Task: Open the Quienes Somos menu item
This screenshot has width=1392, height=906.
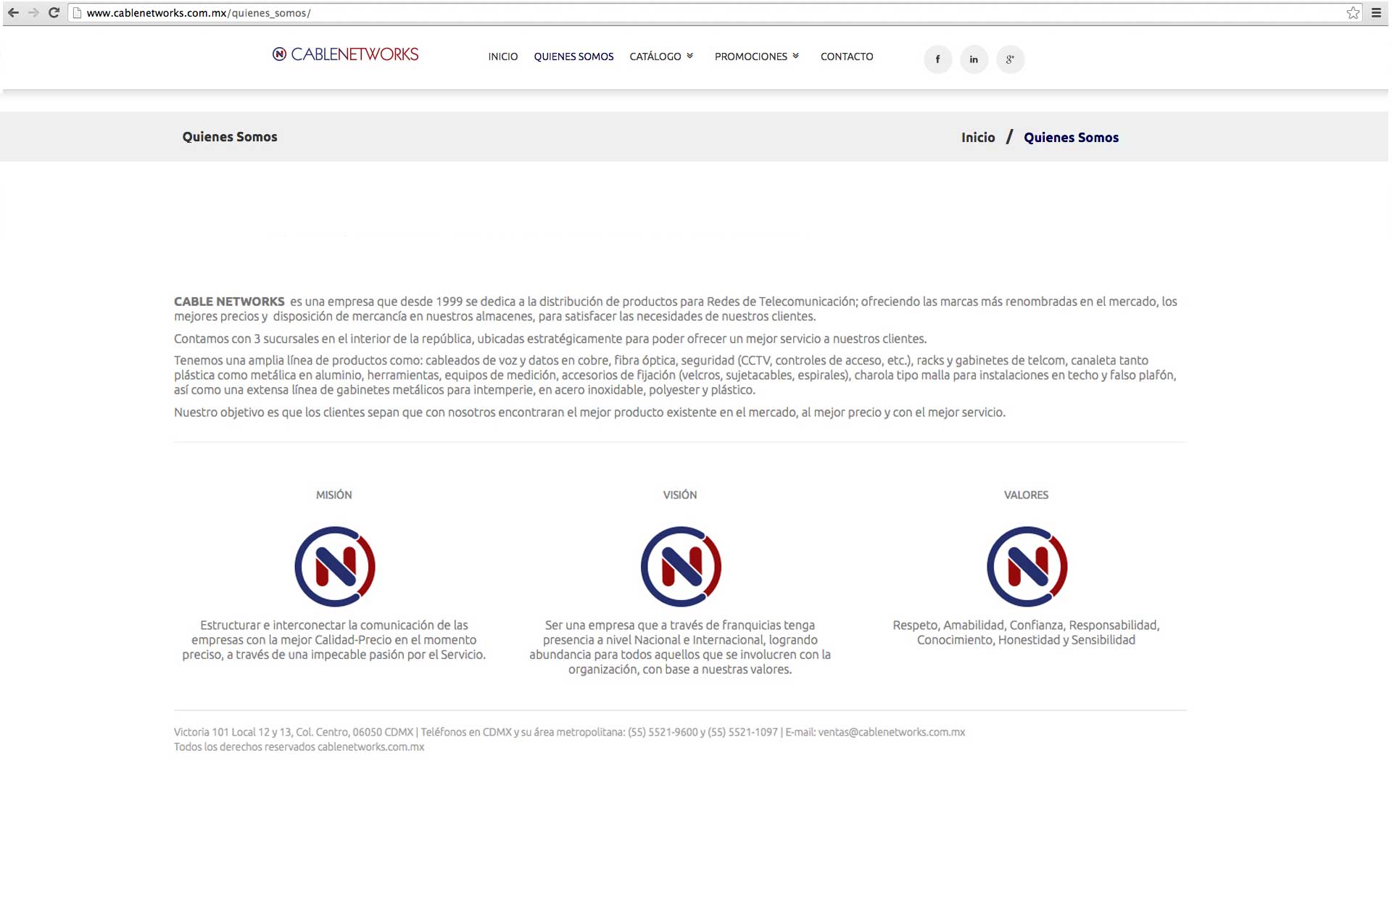Action: click(x=573, y=57)
